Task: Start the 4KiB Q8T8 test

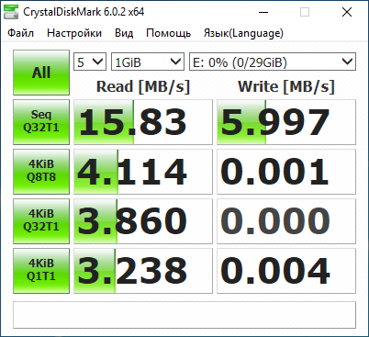Action: coord(41,172)
